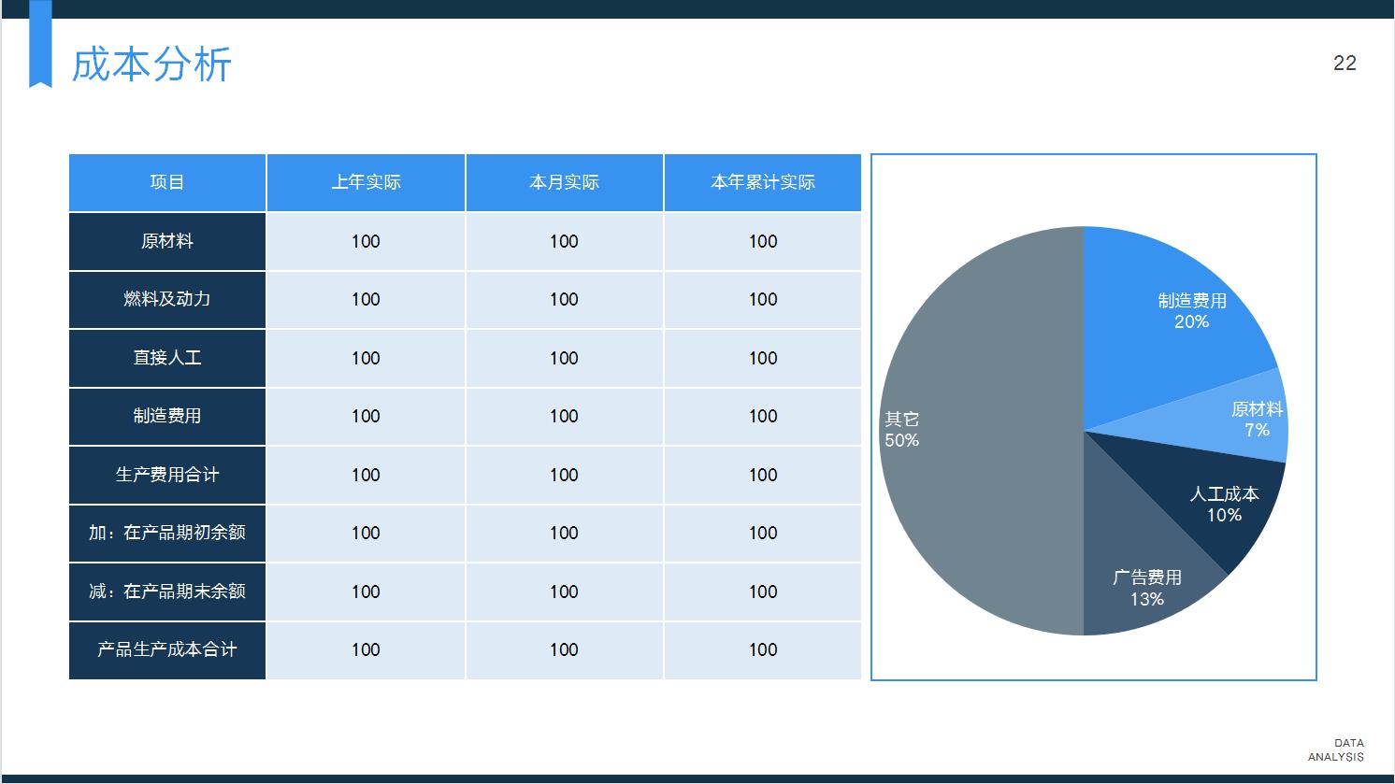This screenshot has height=784, width=1395.
Task: Click the 本年累计实际 column header
Action: (762, 182)
